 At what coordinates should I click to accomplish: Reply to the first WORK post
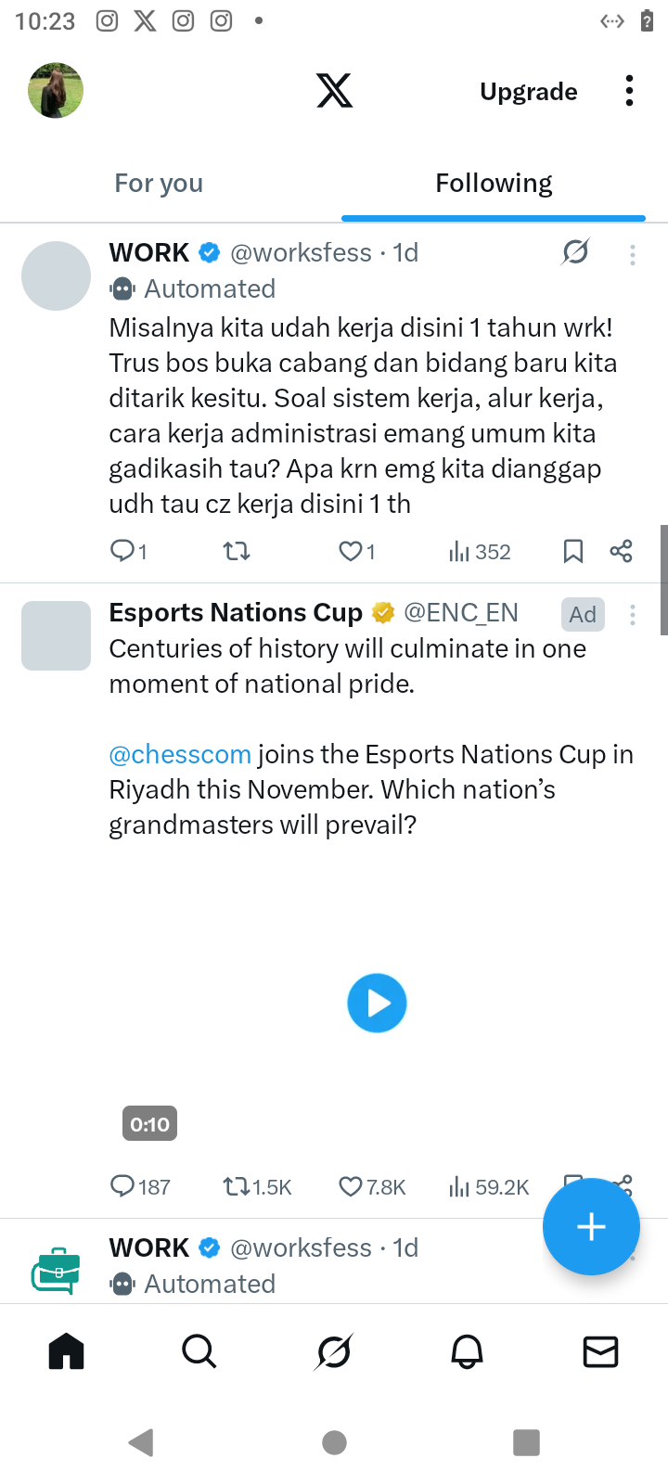(122, 552)
